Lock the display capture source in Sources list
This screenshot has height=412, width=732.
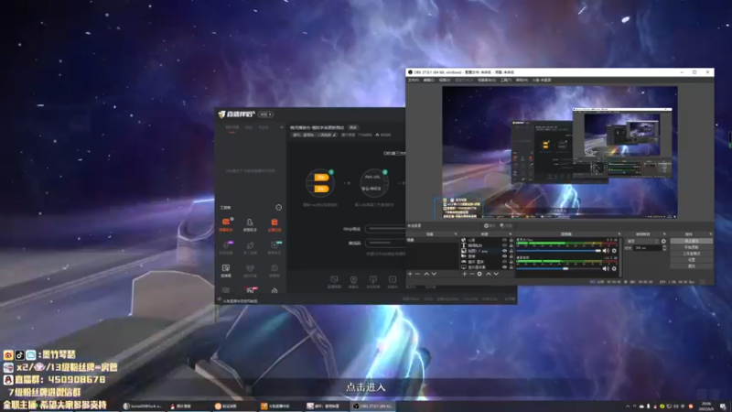511,266
